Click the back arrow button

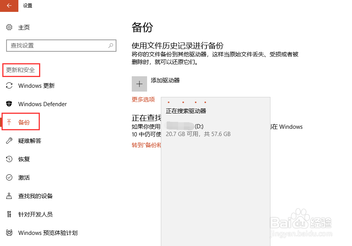pos(9,6)
